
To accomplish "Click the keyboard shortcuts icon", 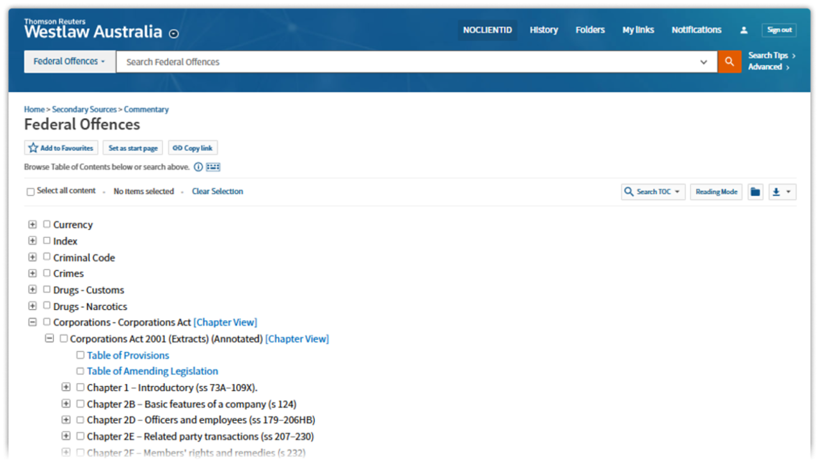I will click(213, 167).
